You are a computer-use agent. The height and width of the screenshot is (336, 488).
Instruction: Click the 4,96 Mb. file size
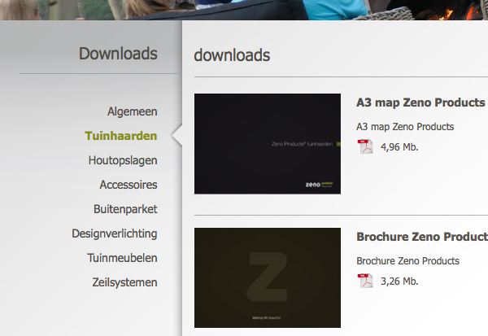(399, 147)
